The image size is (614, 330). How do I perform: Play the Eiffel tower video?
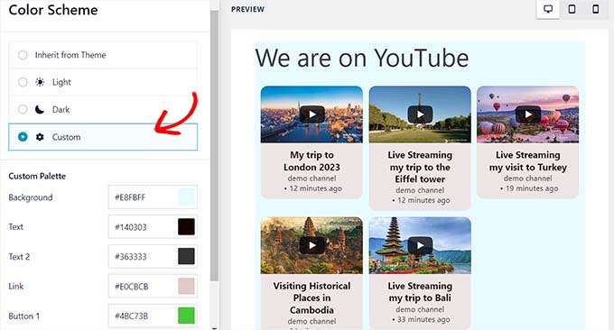(x=420, y=115)
